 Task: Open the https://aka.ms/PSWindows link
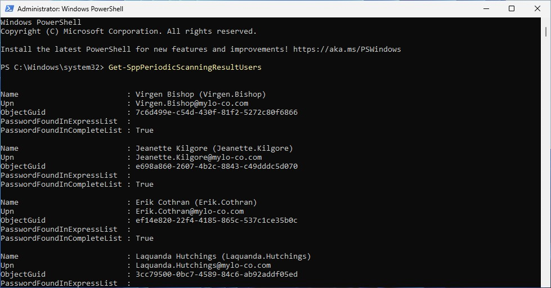click(347, 49)
